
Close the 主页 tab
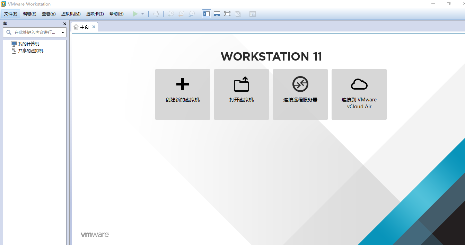(x=94, y=27)
